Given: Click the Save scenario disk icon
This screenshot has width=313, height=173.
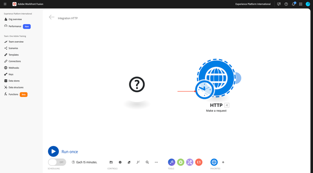Looking at the screenshot, I should pyautogui.click(x=111, y=162).
